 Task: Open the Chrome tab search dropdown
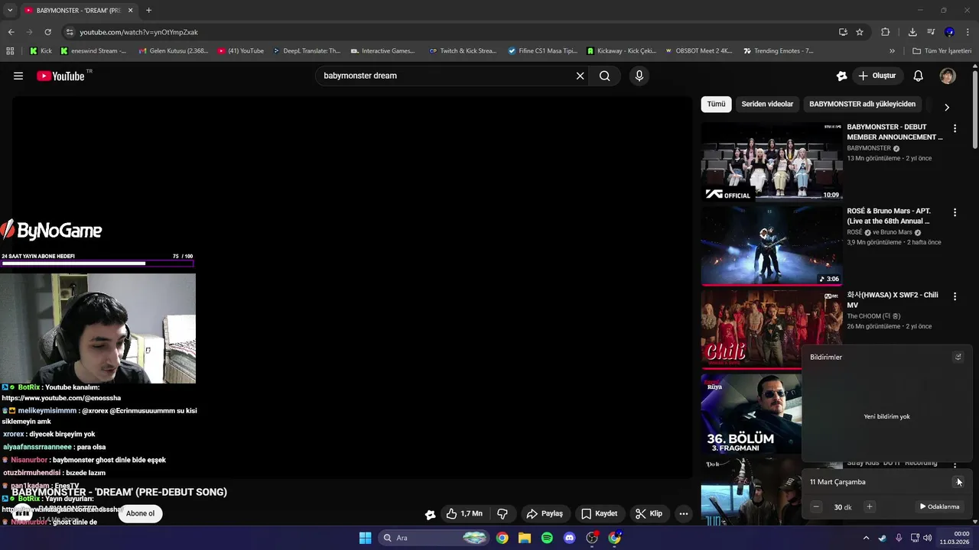(x=10, y=10)
